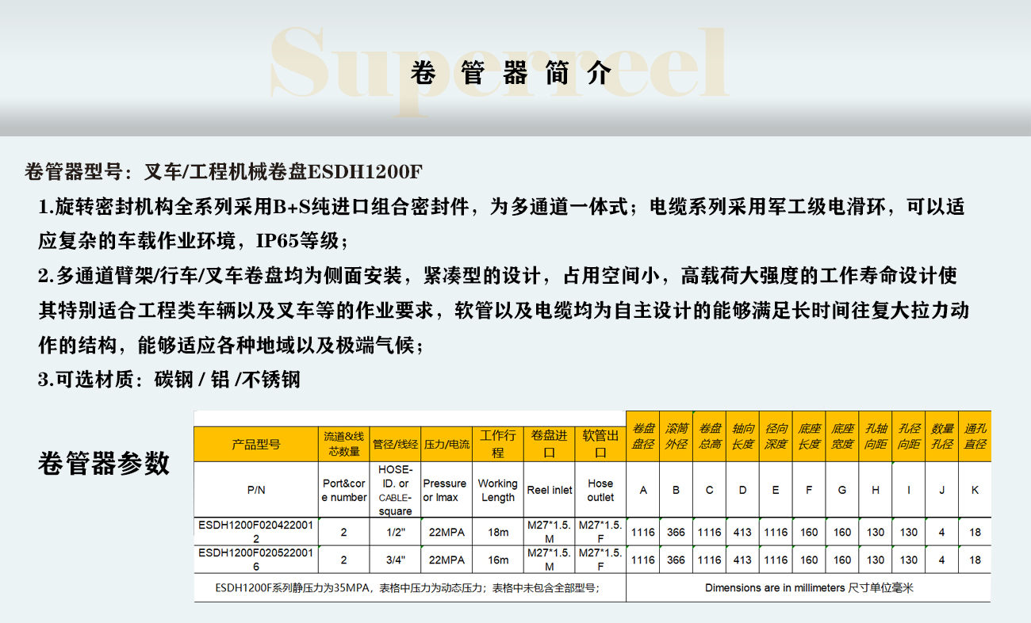
Task: Click the Hose outlet label cell
Action: pos(600,490)
